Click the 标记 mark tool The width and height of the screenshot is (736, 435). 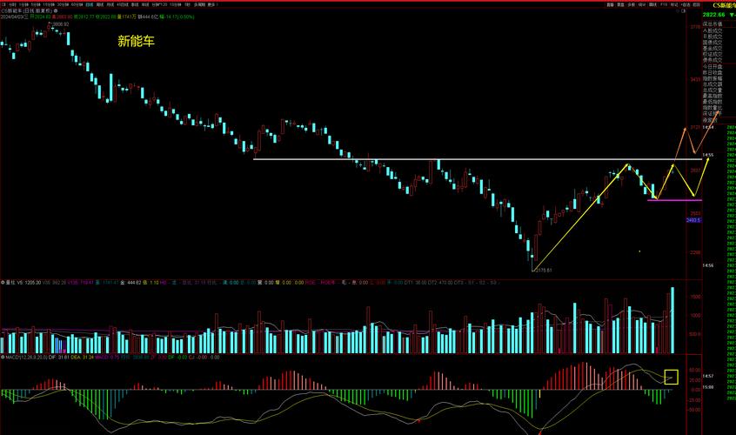pos(673,5)
